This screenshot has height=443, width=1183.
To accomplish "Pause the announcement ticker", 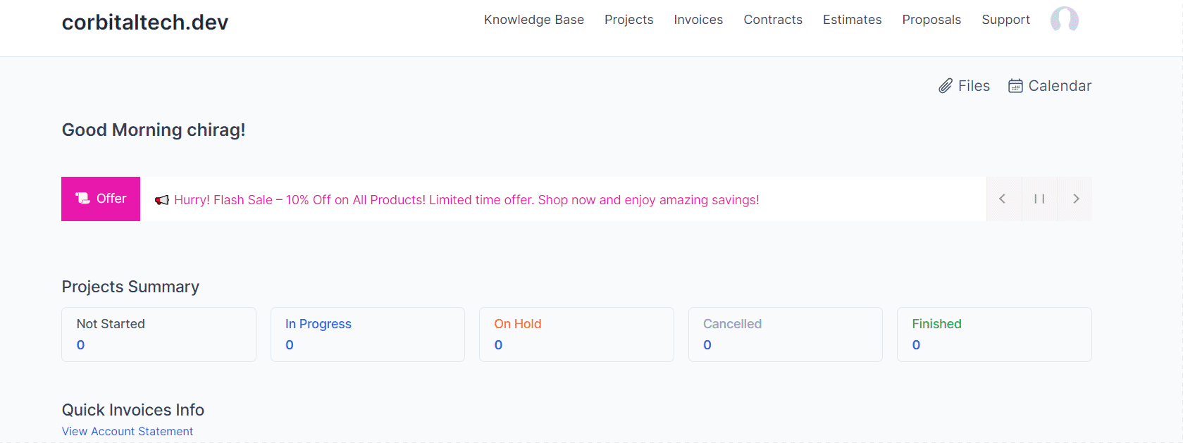I will pos(1039,199).
